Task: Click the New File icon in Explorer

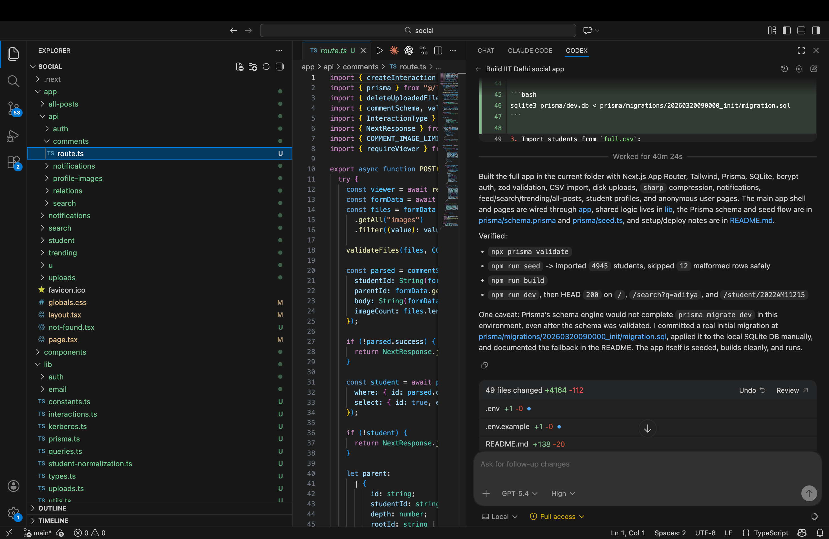Action: coord(239,67)
